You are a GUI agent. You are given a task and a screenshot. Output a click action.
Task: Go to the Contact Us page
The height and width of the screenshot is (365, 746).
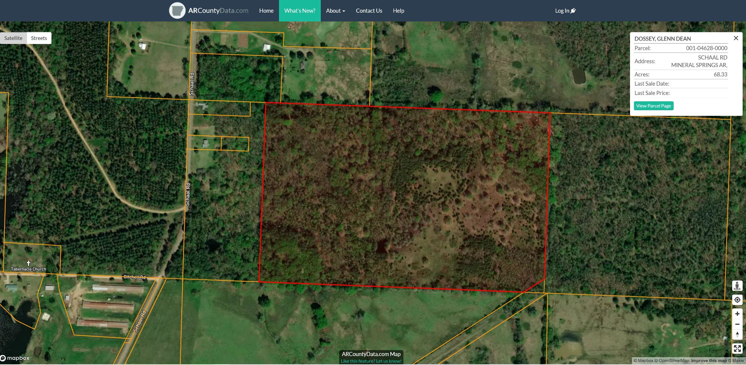[x=369, y=10]
